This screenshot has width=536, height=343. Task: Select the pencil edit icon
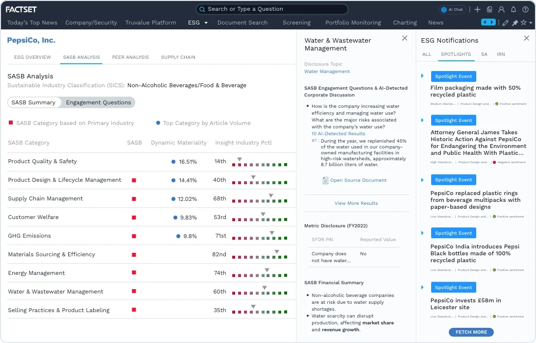pos(505,23)
